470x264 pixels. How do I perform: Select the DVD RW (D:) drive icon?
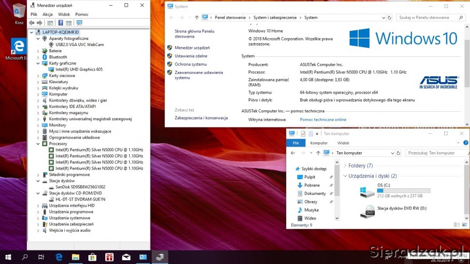click(x=367, y=211)
